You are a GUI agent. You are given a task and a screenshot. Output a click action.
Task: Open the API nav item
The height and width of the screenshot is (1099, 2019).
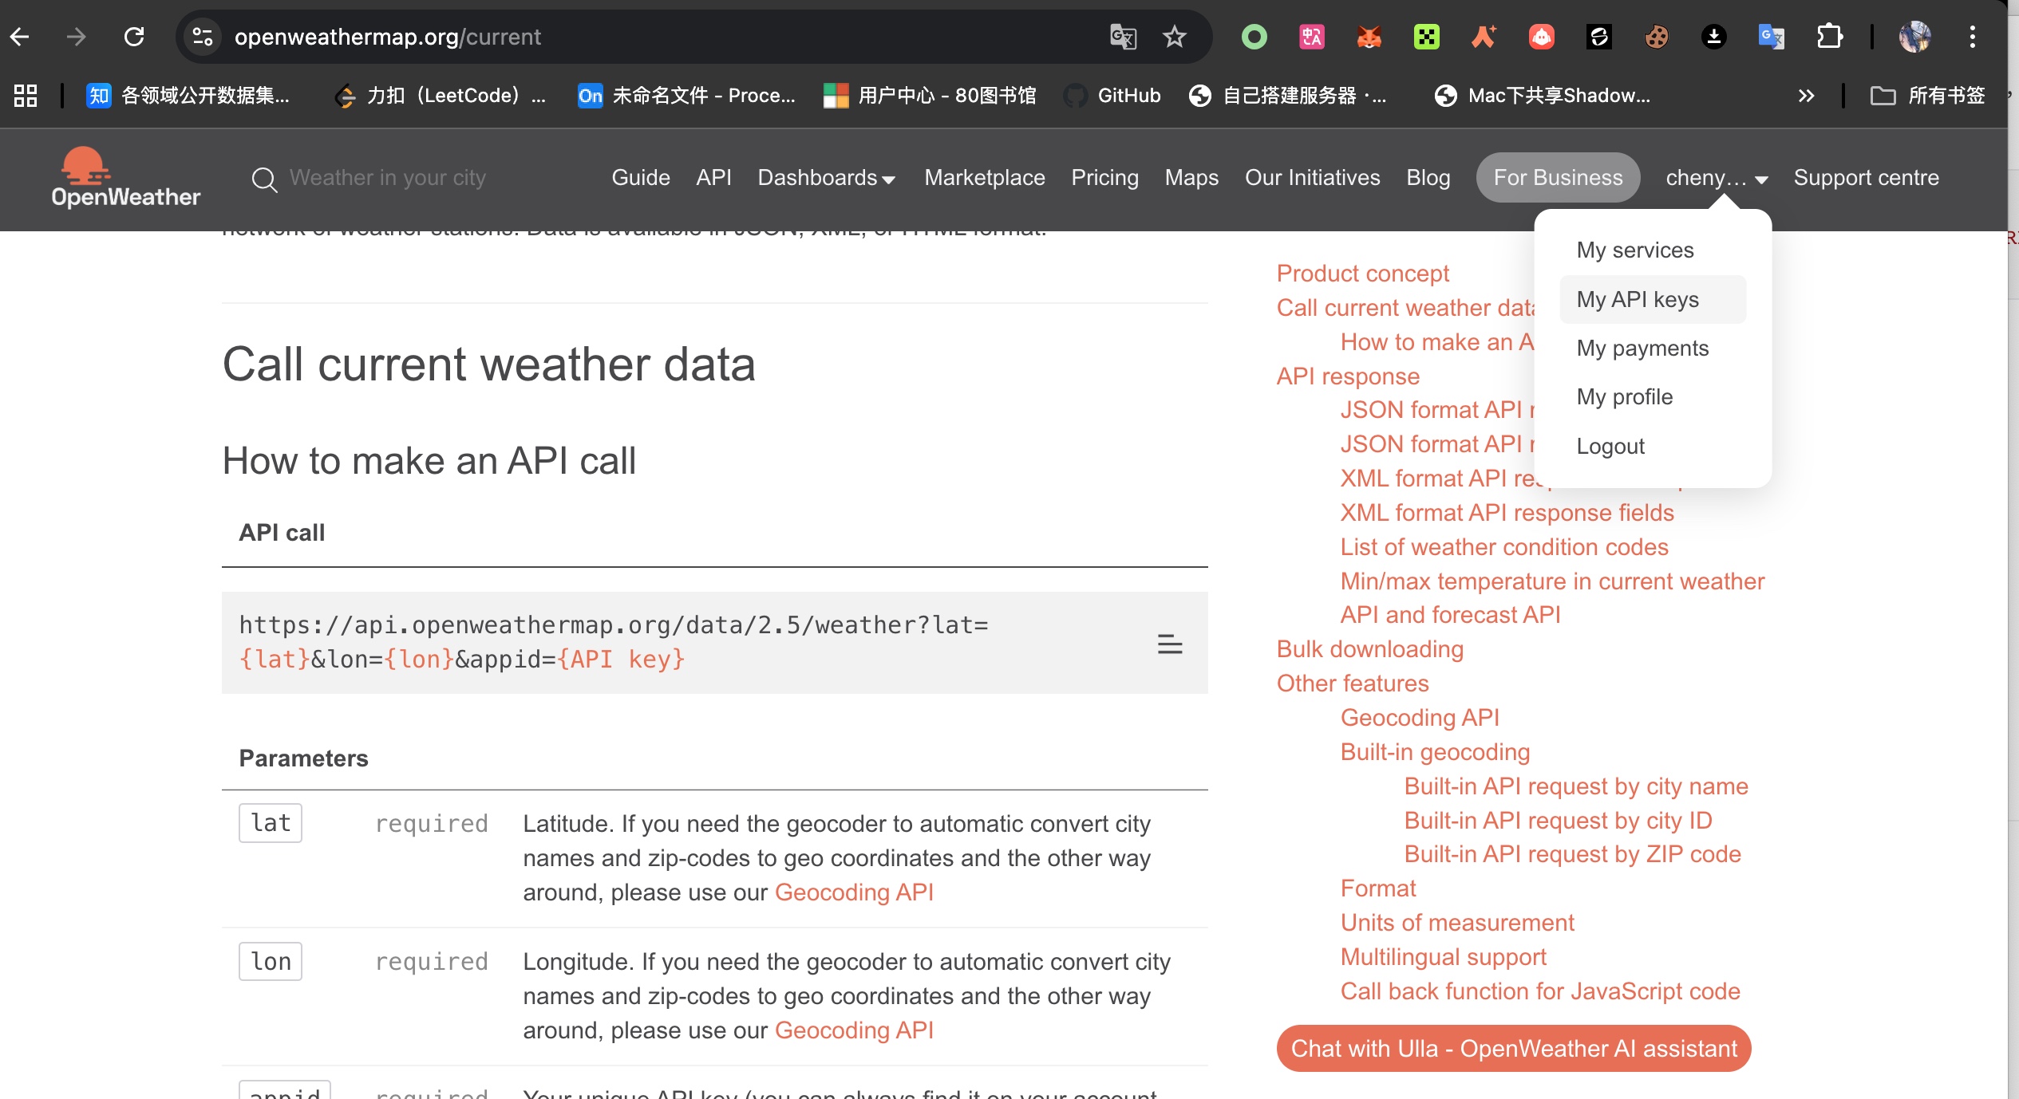point(713,178)
